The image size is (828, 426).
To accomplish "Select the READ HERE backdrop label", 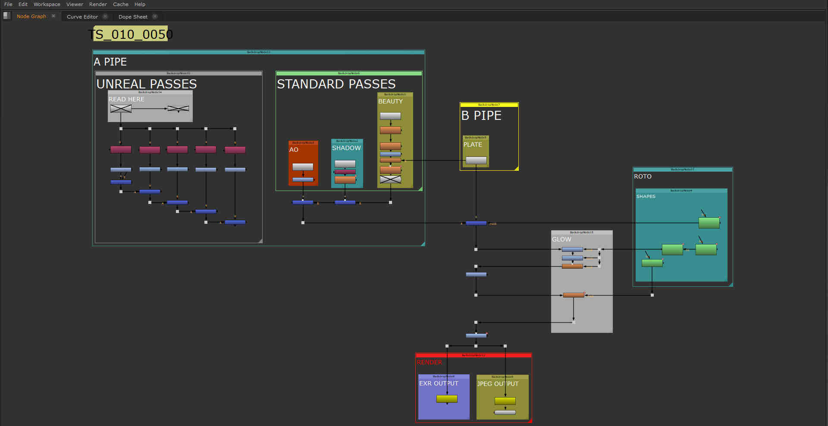I will pos(126,99).
